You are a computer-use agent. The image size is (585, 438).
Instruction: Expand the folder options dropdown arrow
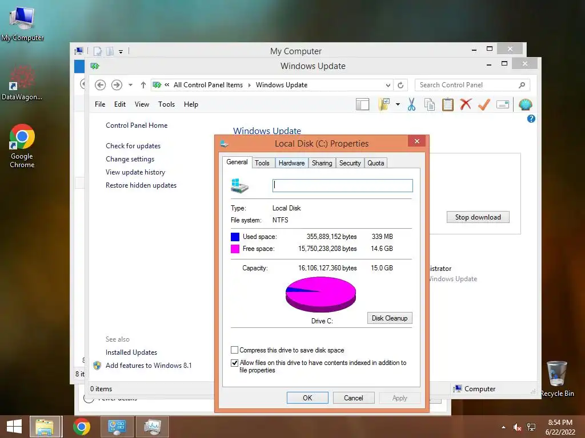click(398, 105)
